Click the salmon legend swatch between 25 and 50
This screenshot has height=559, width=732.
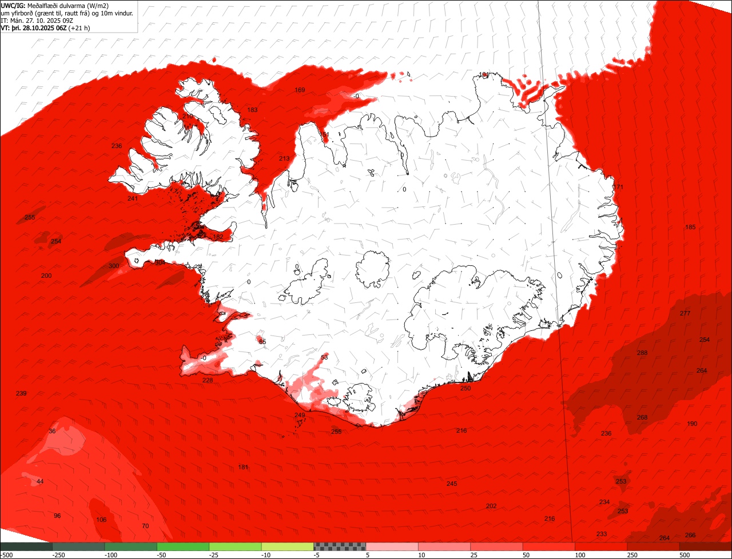[x=497, y=546]
